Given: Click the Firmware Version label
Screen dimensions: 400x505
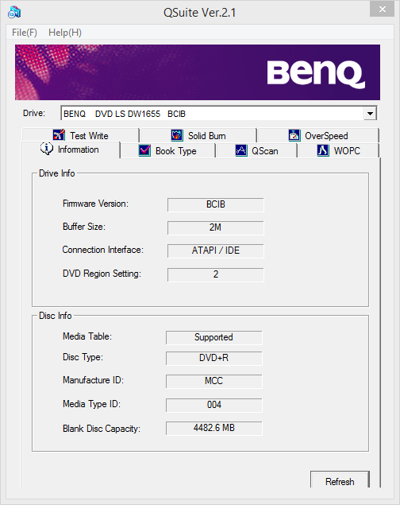Looking at the screenshot, I should [95, 204].
